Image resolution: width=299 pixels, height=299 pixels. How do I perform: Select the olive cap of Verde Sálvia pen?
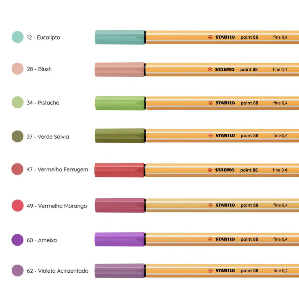120,136
